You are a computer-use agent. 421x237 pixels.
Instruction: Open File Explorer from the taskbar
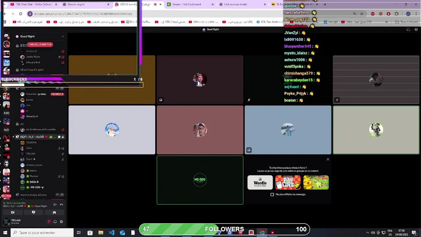(101, 233)
